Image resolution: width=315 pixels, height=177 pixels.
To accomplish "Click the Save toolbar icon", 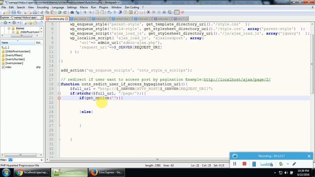I will tap(13, 12).
